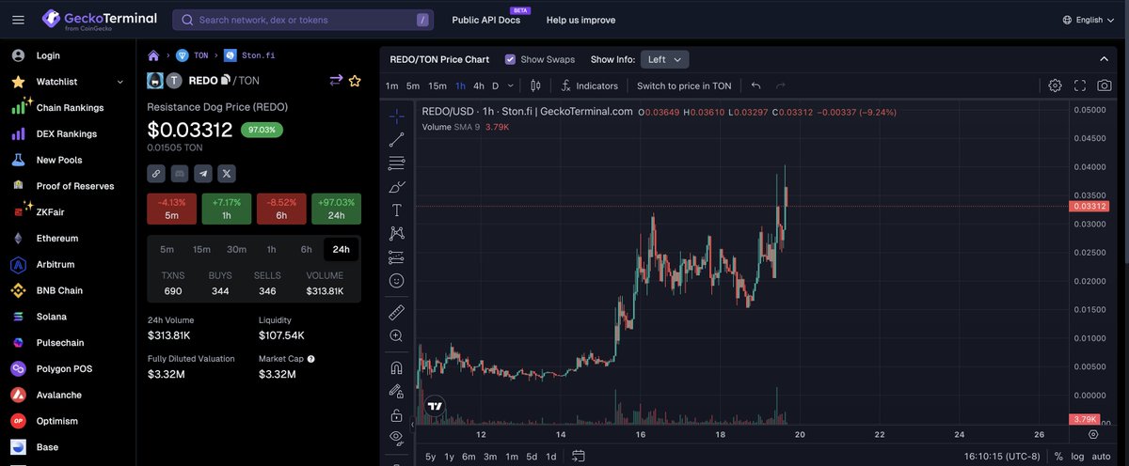Viewport: 1129px width, 466px height.
Task: Click the home breadcrumb icon
Action: tap(154, 56)
